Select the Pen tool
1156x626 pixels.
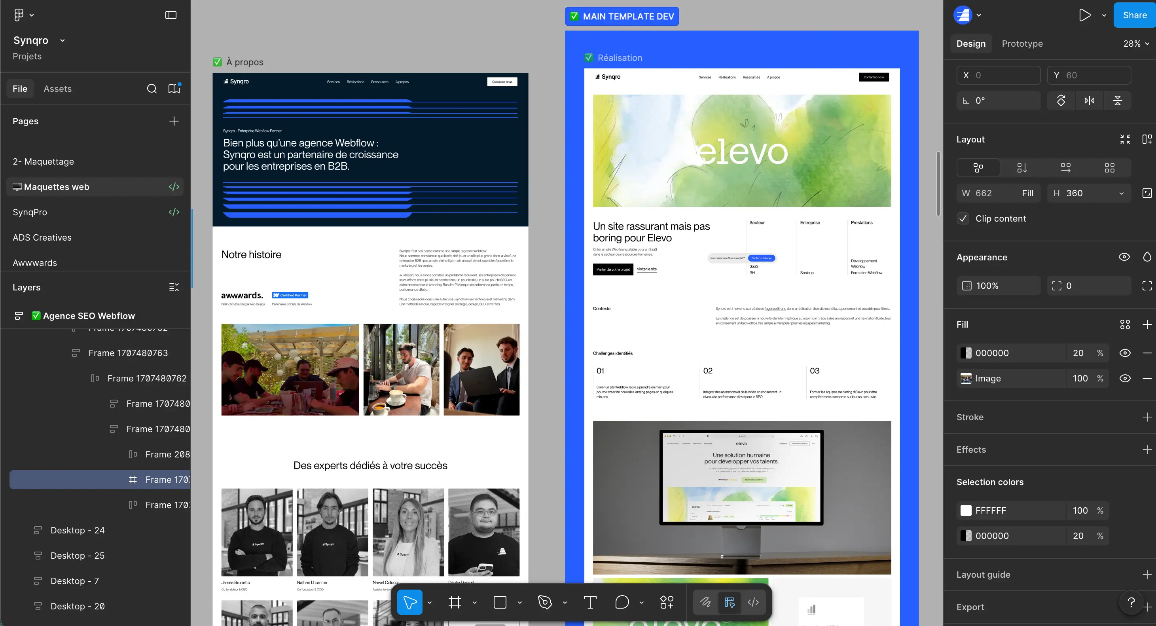(x=544, y=602)
